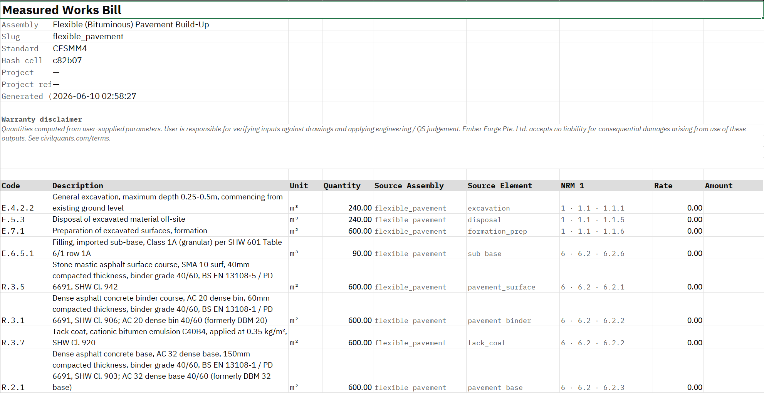Select code cell 'E.4.2.2'
The width and height of the screenshot is (764, 393).
25,202
